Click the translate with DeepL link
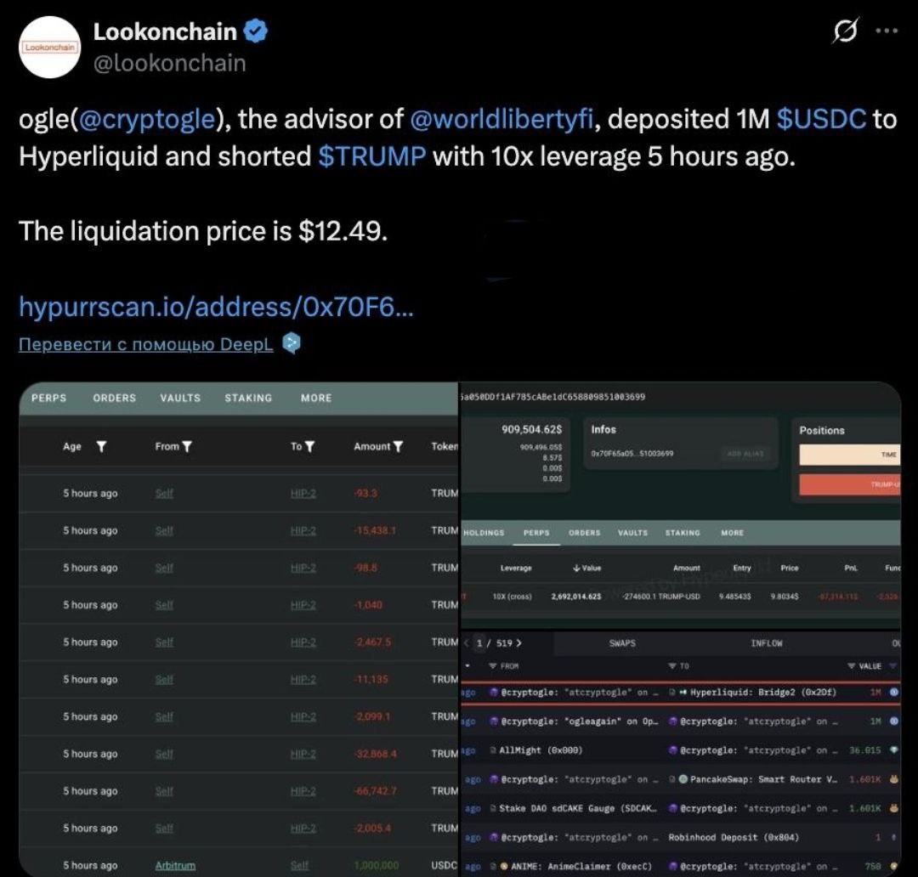 (146, 344)
